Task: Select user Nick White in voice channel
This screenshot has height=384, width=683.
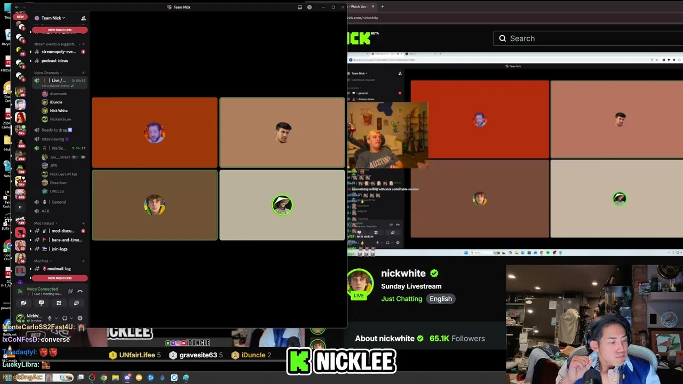Action: [64, 111]
